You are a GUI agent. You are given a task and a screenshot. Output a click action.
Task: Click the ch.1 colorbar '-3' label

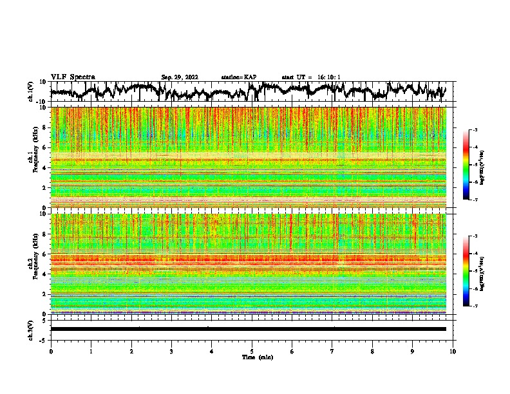[x=475, y=129]
